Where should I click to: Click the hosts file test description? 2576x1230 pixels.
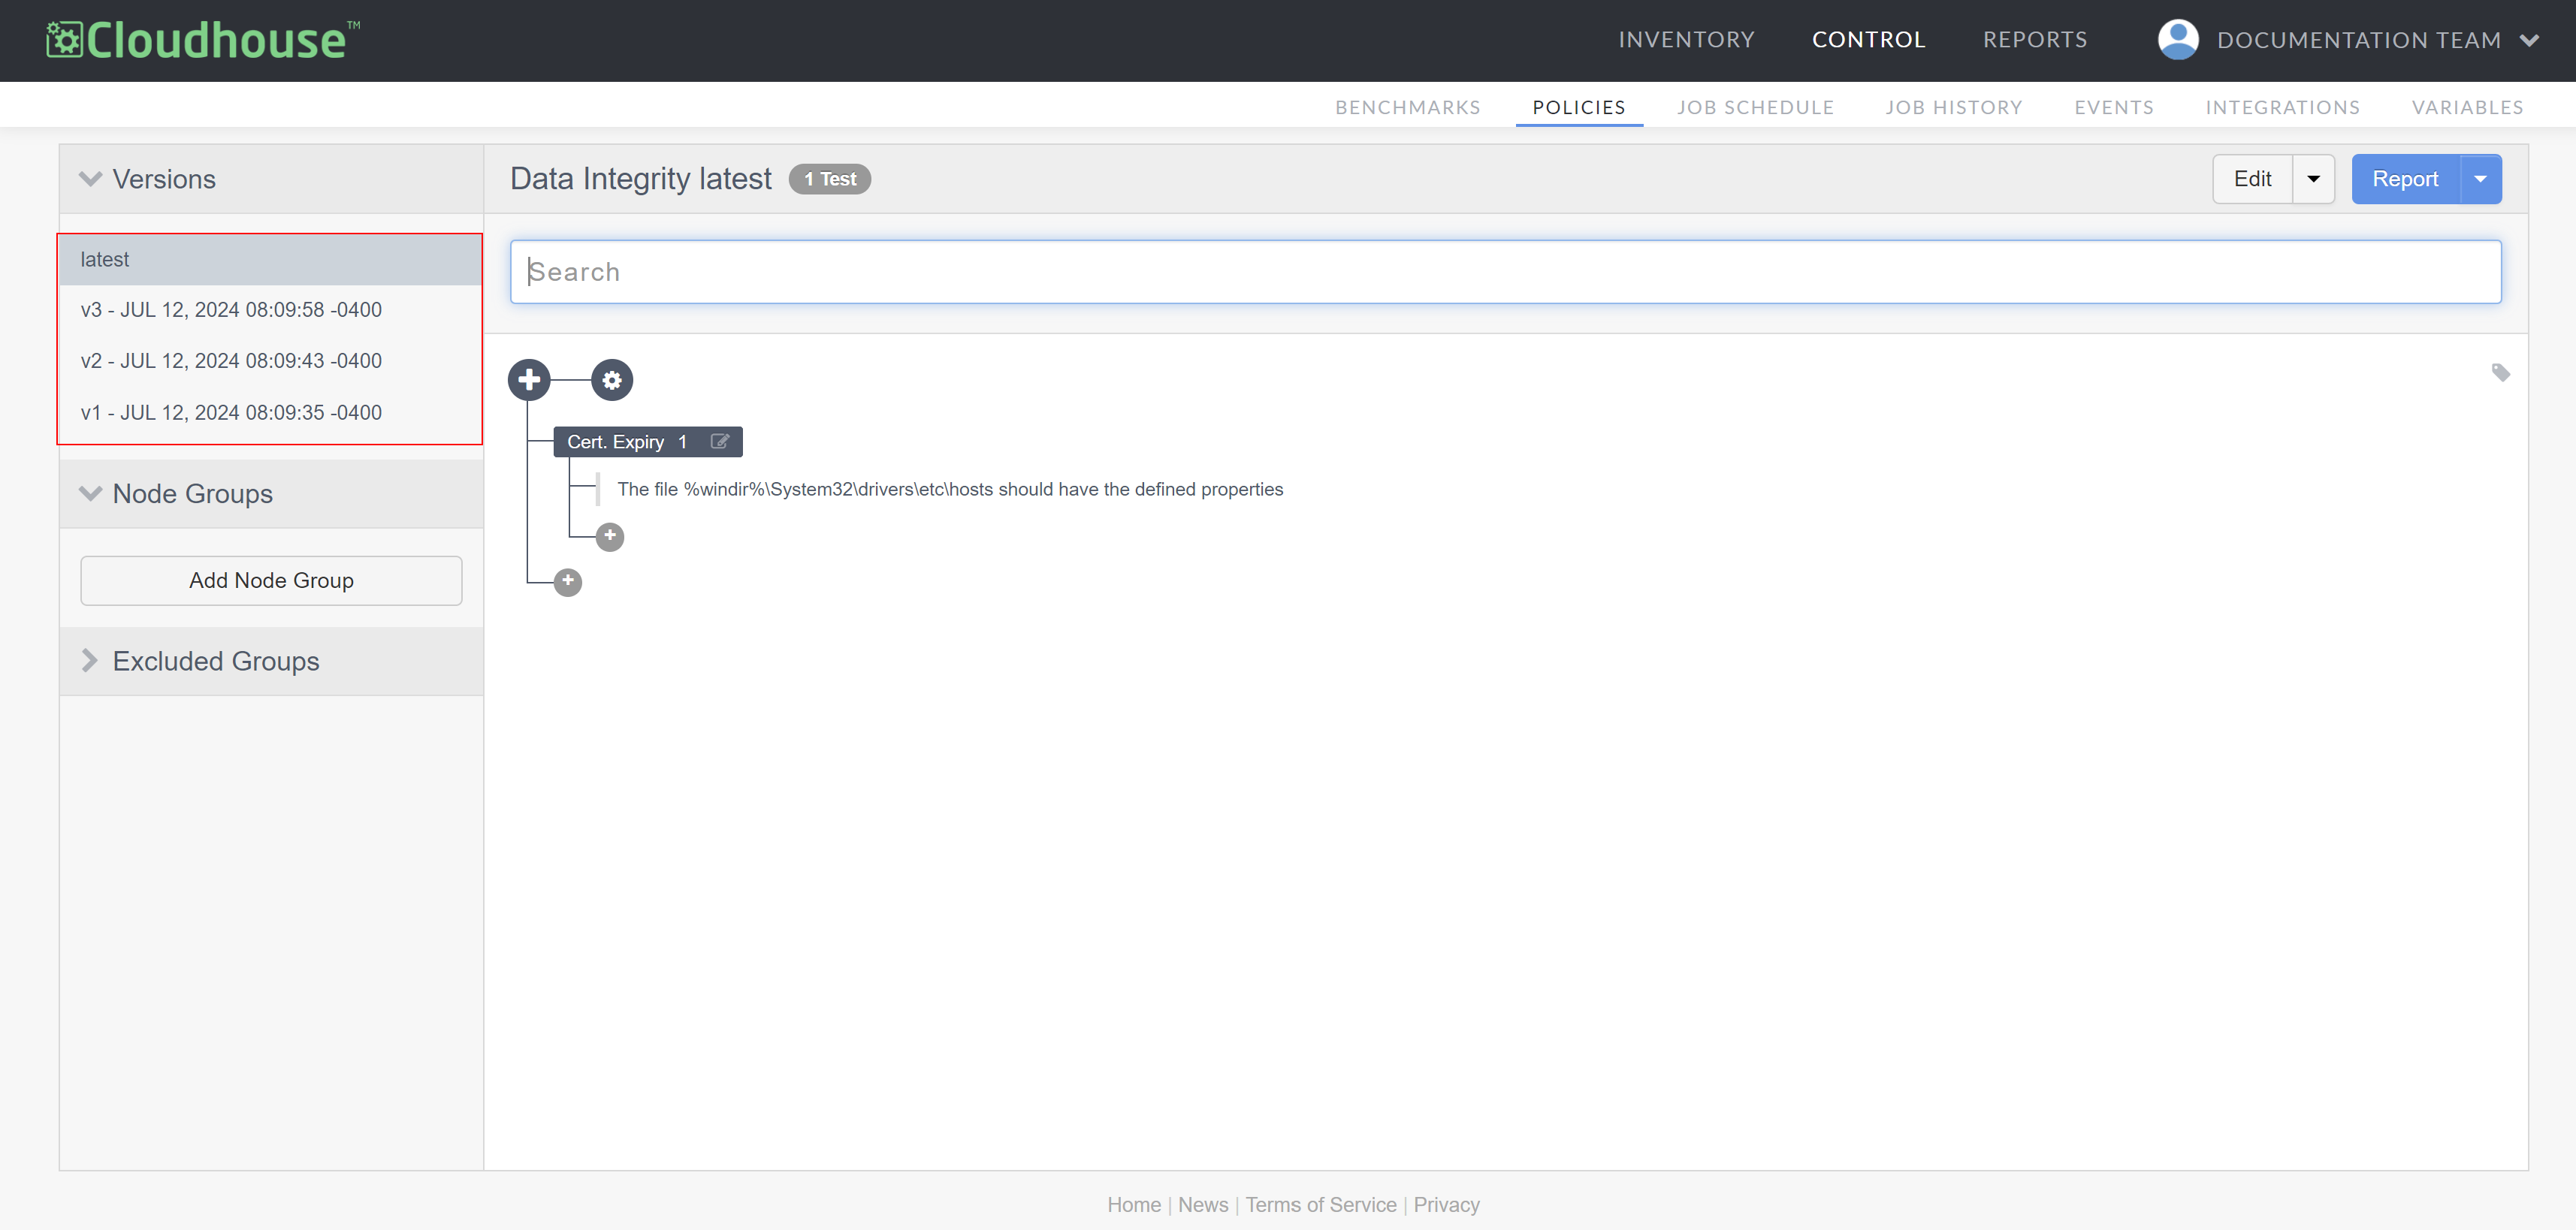tap(950, 490)
